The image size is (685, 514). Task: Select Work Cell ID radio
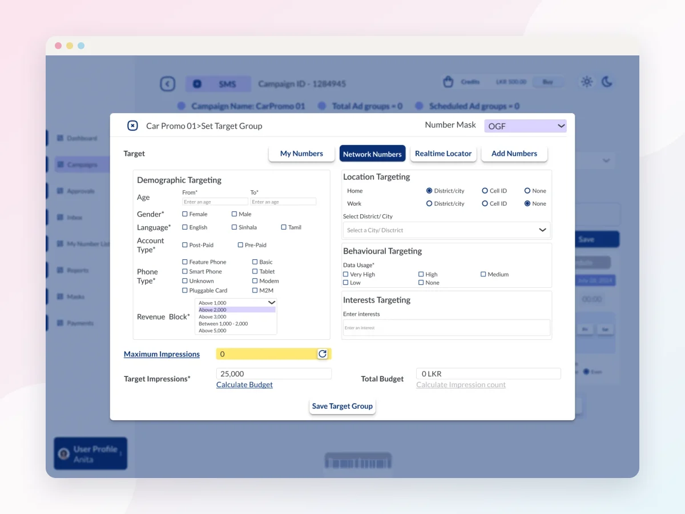485,203
